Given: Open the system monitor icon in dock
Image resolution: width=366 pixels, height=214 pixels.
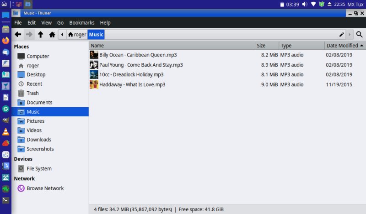Looking at the screenshot, I should (x=5, y=189).
